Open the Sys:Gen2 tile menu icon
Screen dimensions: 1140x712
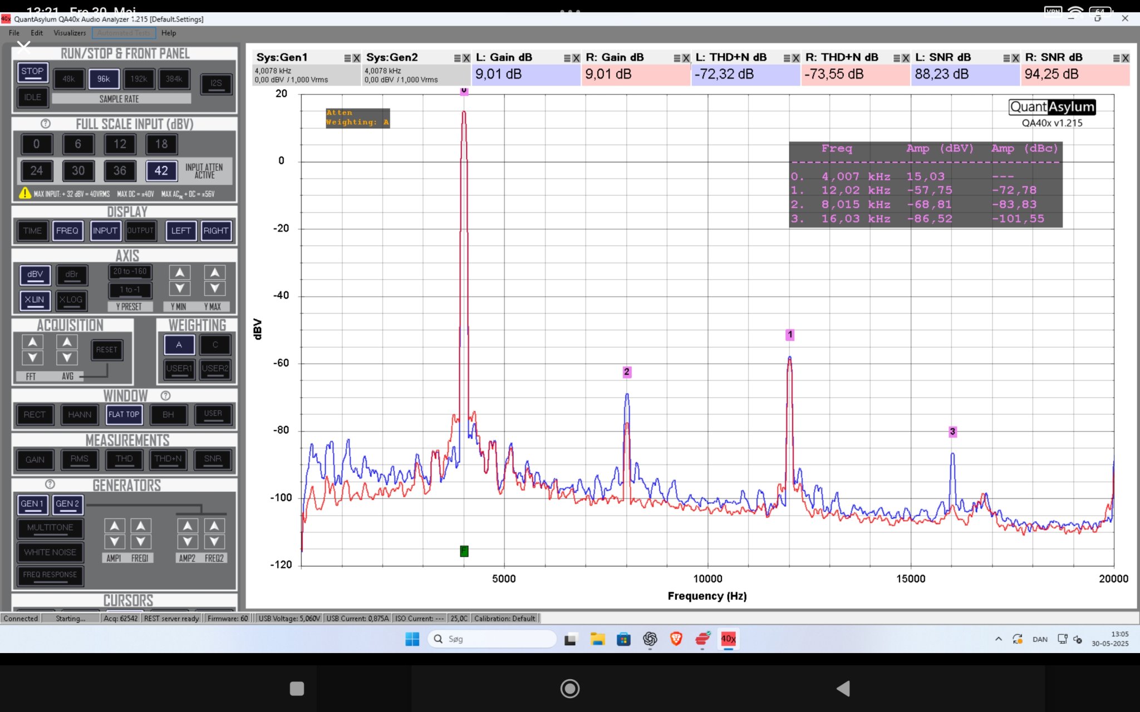tap(458, 58)
